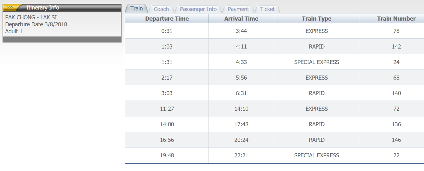
Task: Select the Payment tab
Action: point(239,9)
